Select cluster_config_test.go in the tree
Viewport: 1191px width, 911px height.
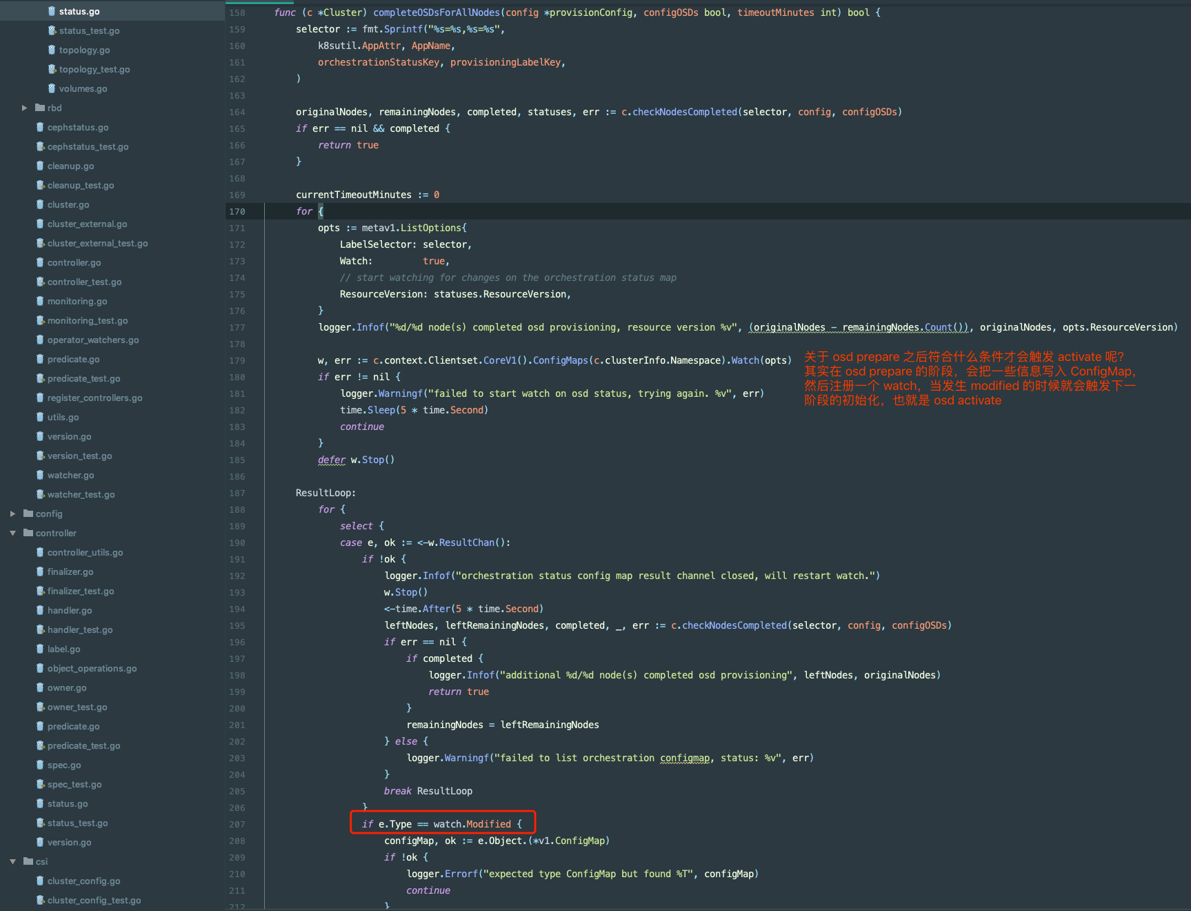pyautogui.click(x=94, y=900)
